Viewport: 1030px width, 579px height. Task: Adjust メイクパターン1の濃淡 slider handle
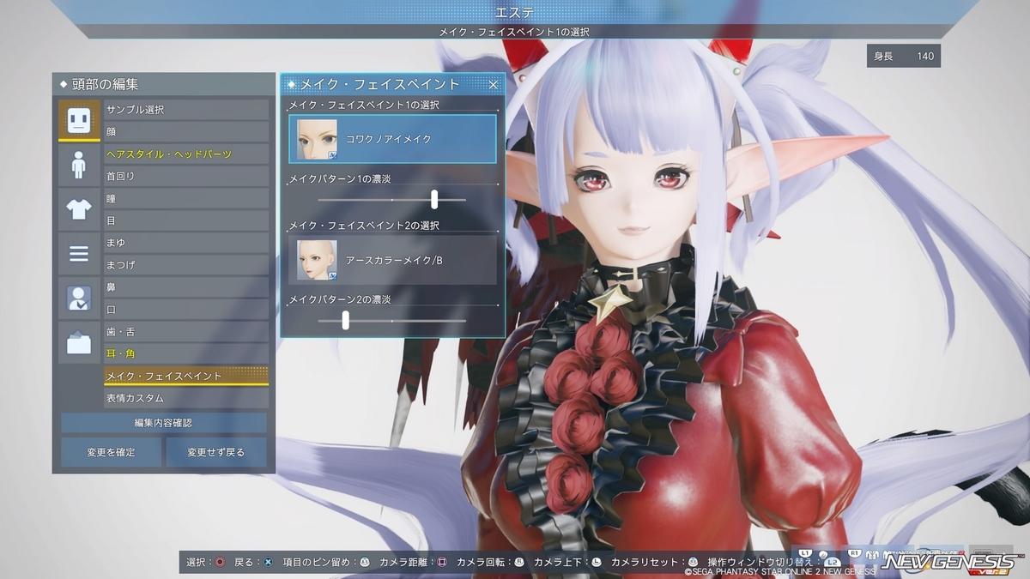434,200
